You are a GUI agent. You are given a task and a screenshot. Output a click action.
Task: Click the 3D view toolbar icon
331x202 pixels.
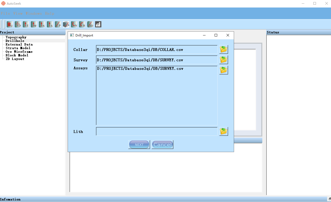tap(90, 25)
